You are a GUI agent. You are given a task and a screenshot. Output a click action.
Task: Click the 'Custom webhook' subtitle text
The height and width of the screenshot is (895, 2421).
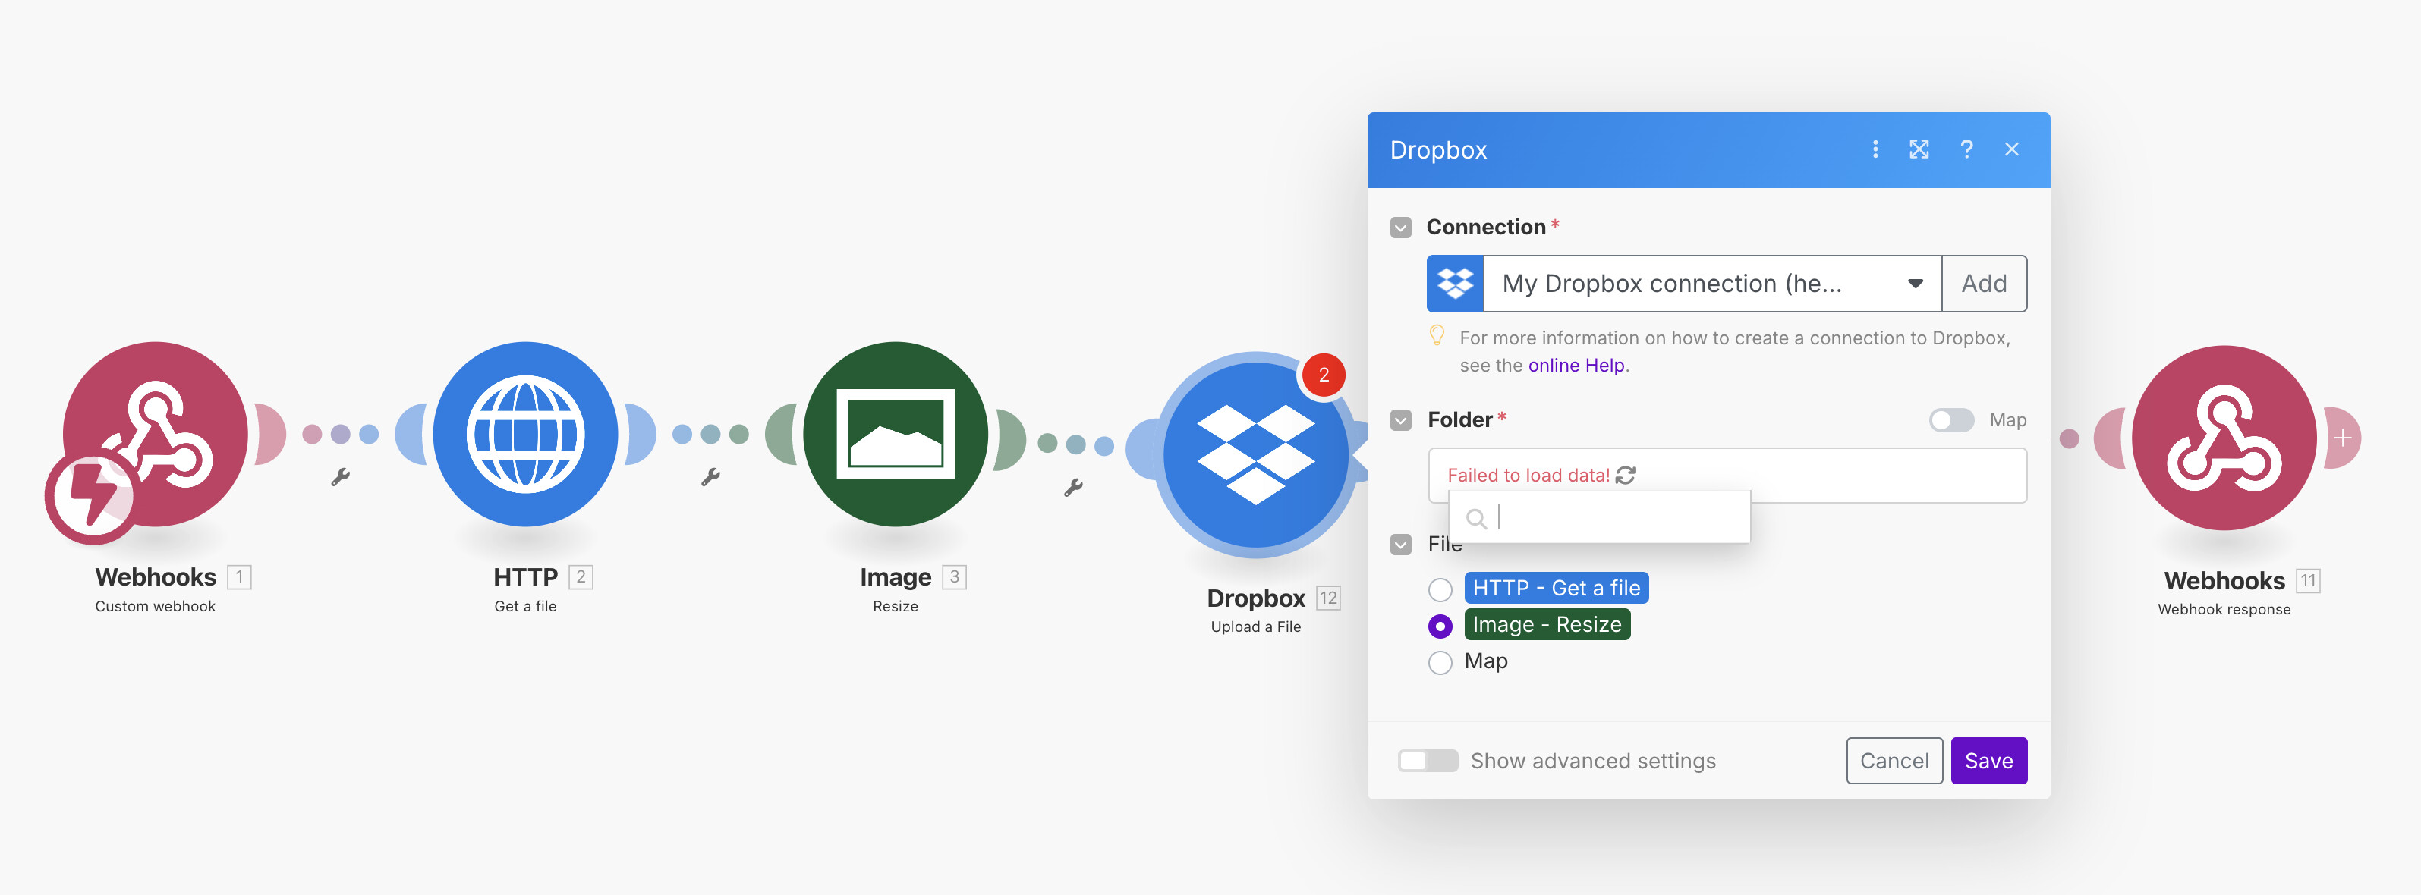click(x=155, y=607)
